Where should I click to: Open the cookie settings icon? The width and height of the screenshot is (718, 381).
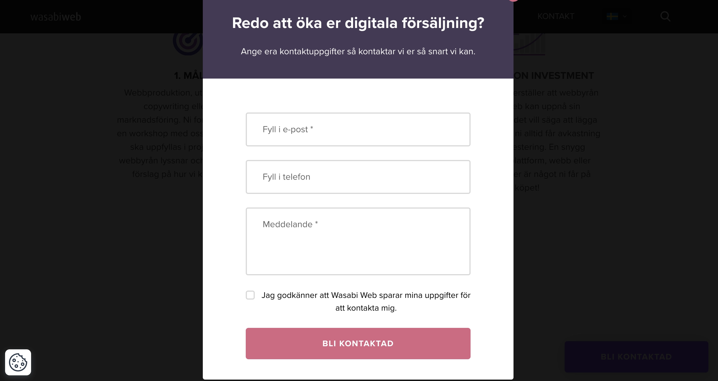coord(18,362)
